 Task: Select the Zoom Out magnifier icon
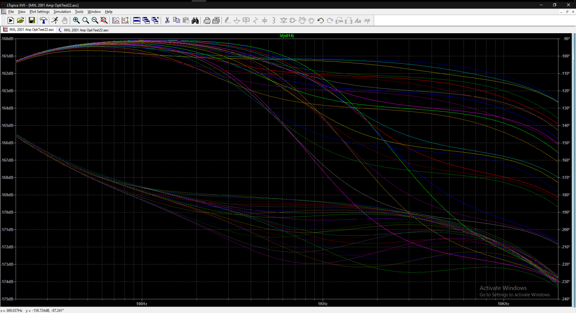(95, 20)
